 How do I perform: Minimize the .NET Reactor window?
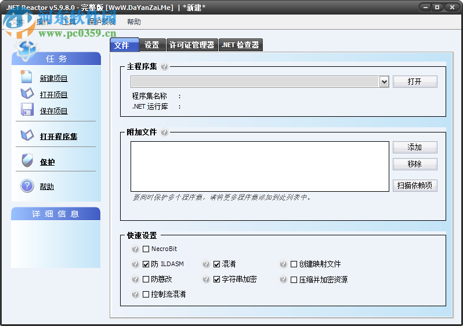pos(425,8)
